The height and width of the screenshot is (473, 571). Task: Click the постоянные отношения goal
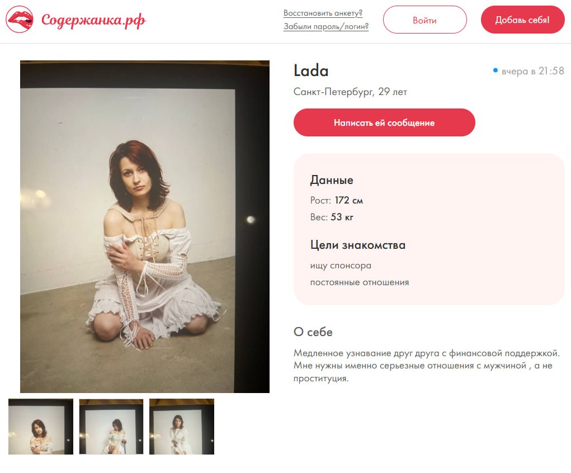360,282
